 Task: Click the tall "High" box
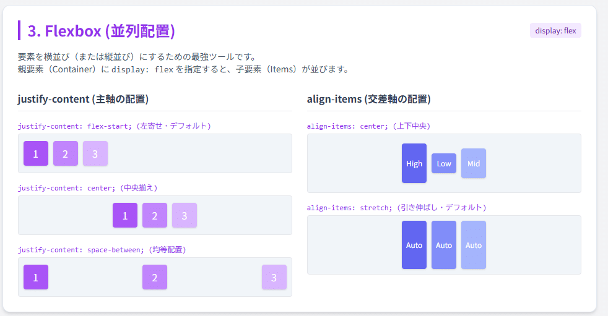tap(414, 163)
